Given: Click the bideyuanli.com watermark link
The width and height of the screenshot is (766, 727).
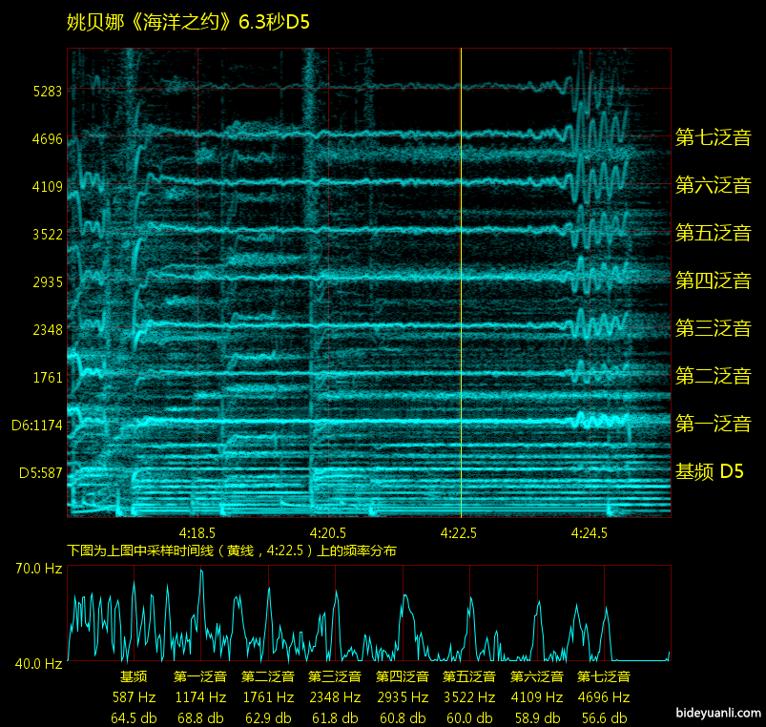Looking at the screenshot, I should [x=717, y=713].
